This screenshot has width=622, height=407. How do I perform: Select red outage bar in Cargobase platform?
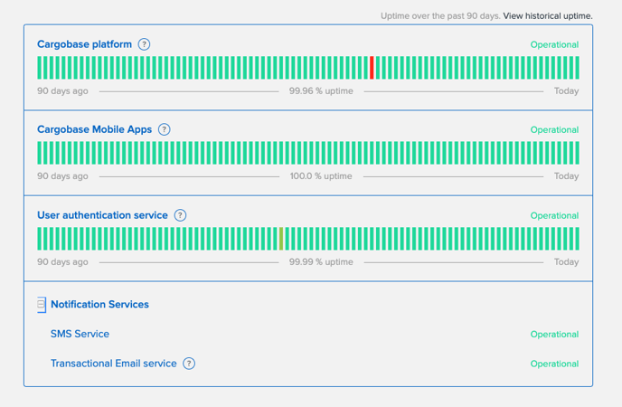pos(372,68)
